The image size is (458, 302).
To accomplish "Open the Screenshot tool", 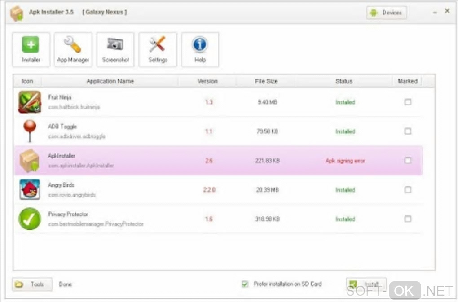I will click(115, 50).
